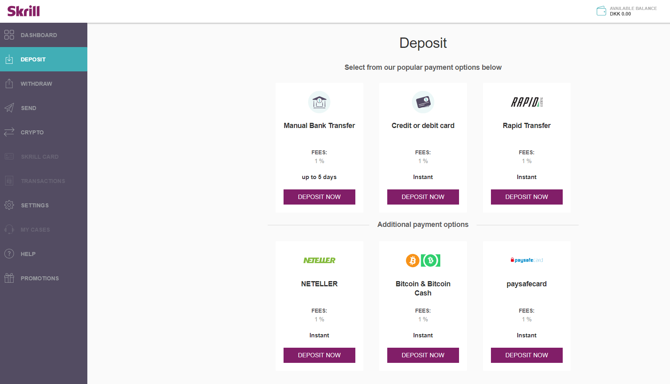Select the Credit or debit card icon

click(x=423, y=102)
